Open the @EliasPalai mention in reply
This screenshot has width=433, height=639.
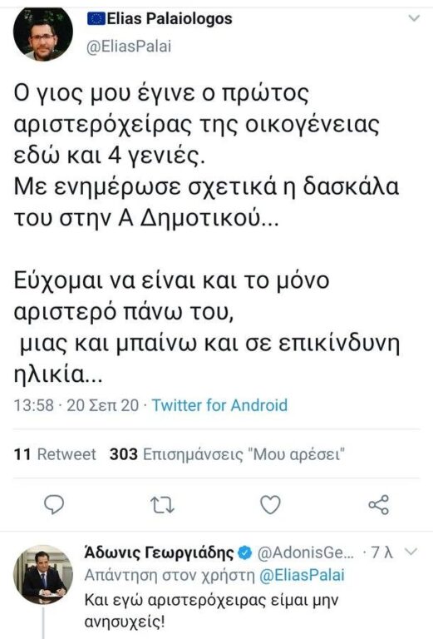(302, 575)
